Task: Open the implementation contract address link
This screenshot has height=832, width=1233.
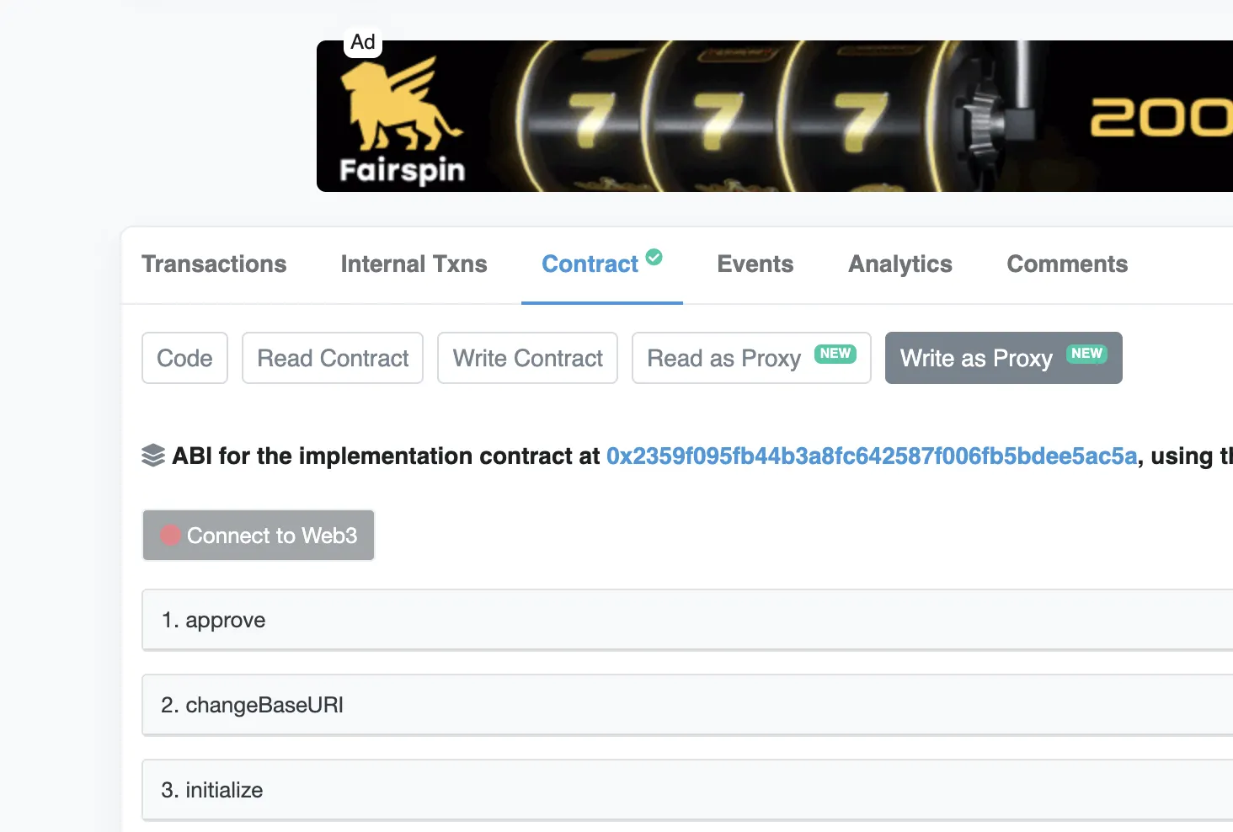Action: (872, 456)
